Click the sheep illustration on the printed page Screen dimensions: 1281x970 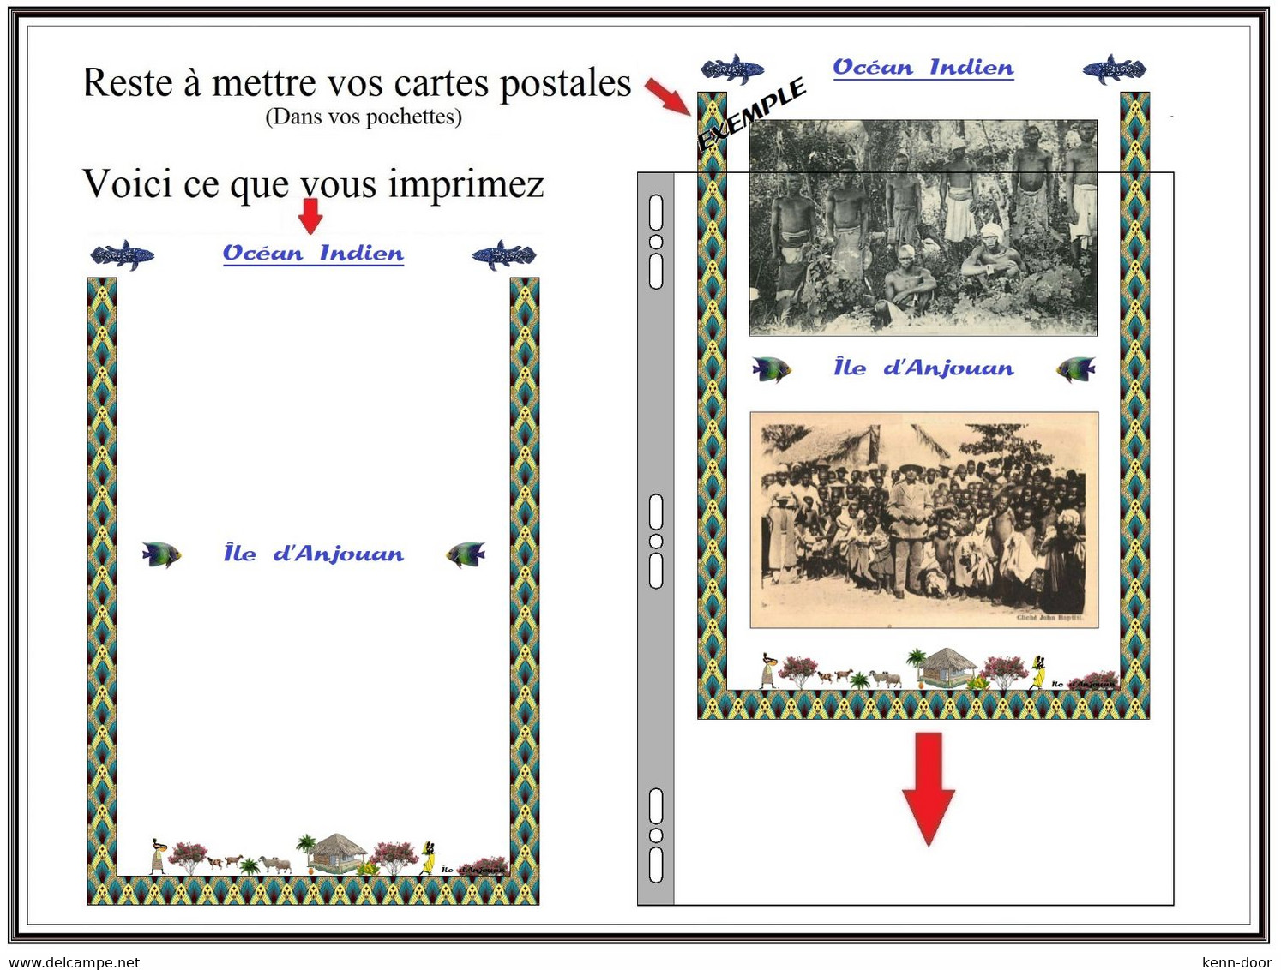(x=276, y=864)
